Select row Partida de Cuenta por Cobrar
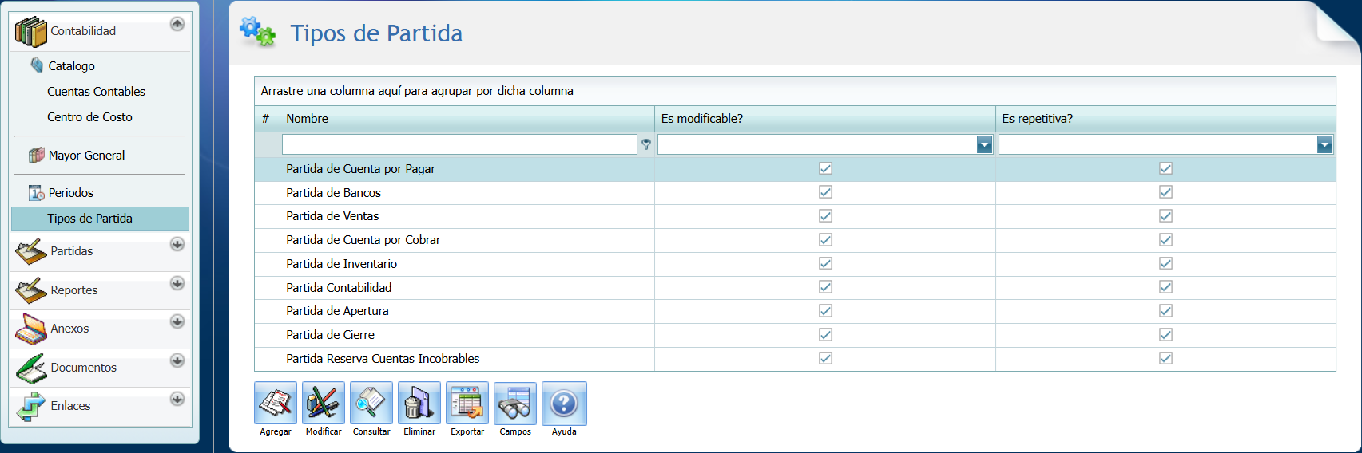The width and height of the screenshot is (1362, 453). coord(795,240)
